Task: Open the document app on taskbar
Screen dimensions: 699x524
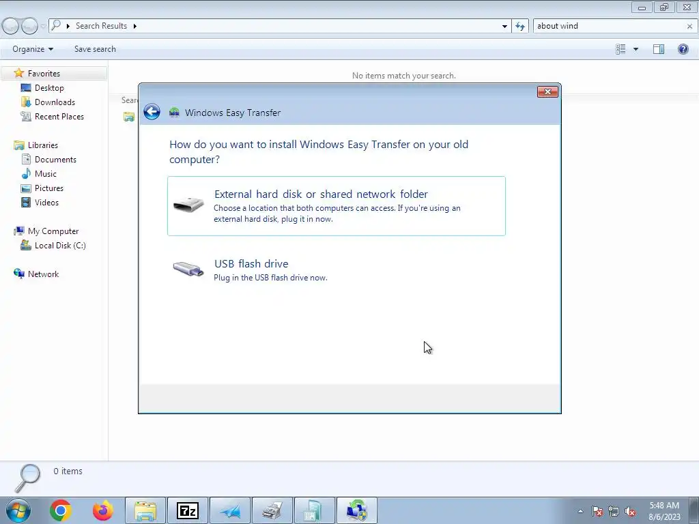Action: 315,510
